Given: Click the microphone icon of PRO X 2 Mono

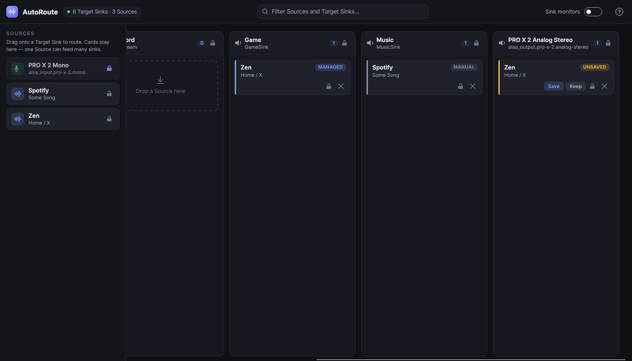Looking at the screenshot, I should [x=18, y=69].
